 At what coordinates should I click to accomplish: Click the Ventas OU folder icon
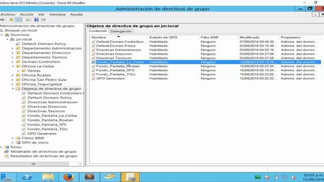24,71
